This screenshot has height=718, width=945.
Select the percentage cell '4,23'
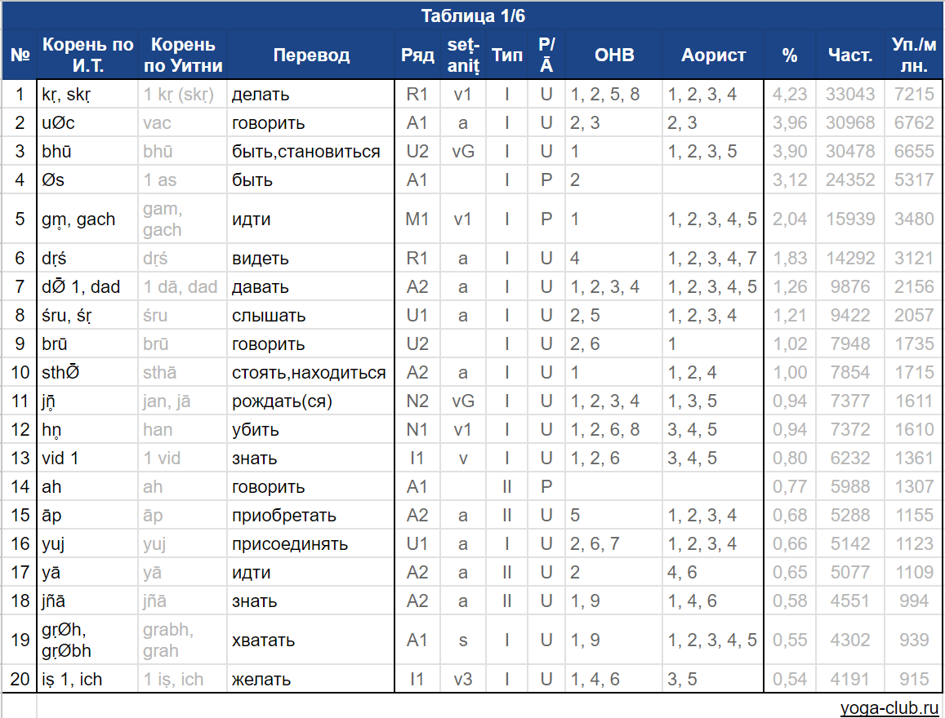pos(790,95)
